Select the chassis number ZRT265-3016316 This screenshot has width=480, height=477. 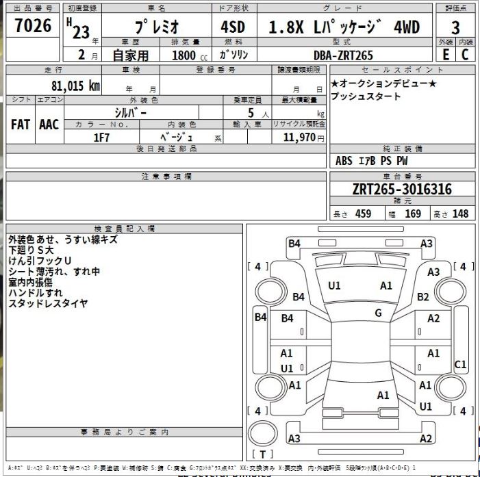click(x=402, y=189)
